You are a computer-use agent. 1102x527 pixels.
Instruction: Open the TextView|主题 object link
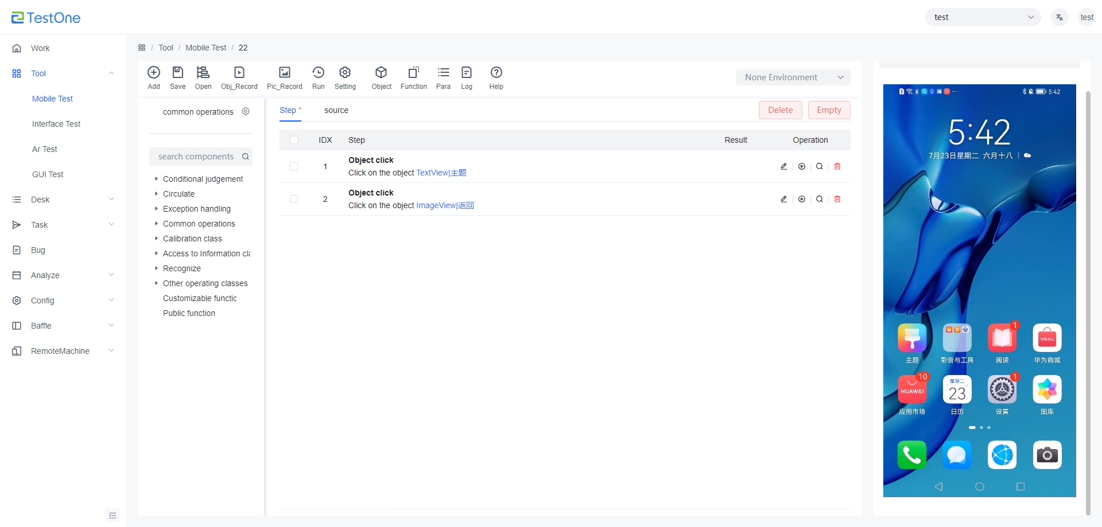click(441, 173)
